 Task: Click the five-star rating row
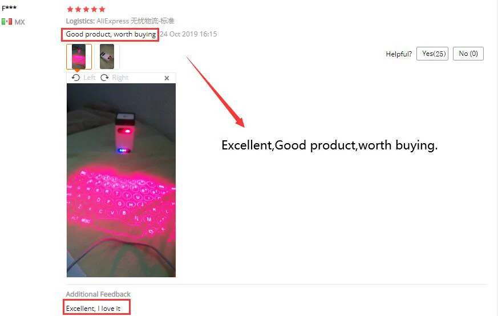(86, 9)
